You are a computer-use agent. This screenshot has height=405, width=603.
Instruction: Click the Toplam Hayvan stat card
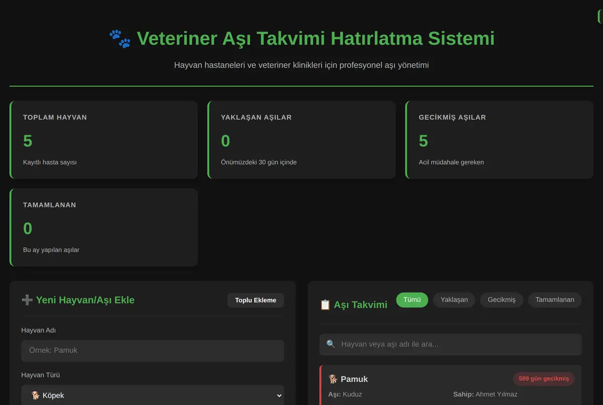104,140
